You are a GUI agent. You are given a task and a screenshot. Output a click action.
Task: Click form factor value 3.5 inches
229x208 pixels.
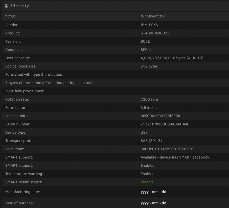coord(149,108)
